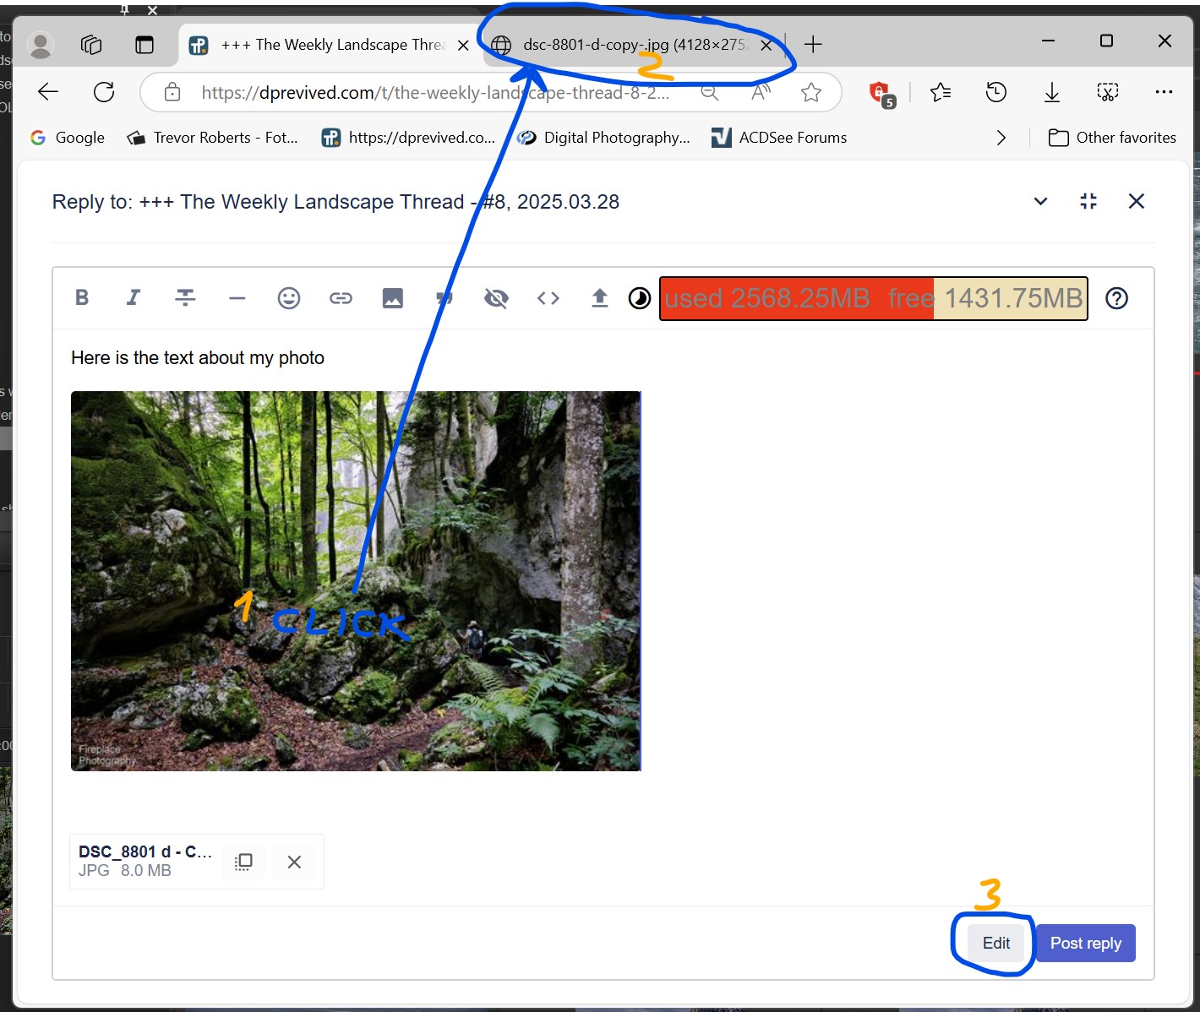Insert image via picture icon
The height and width of the screenshot is (1012, 1200).
pos(392,298)
